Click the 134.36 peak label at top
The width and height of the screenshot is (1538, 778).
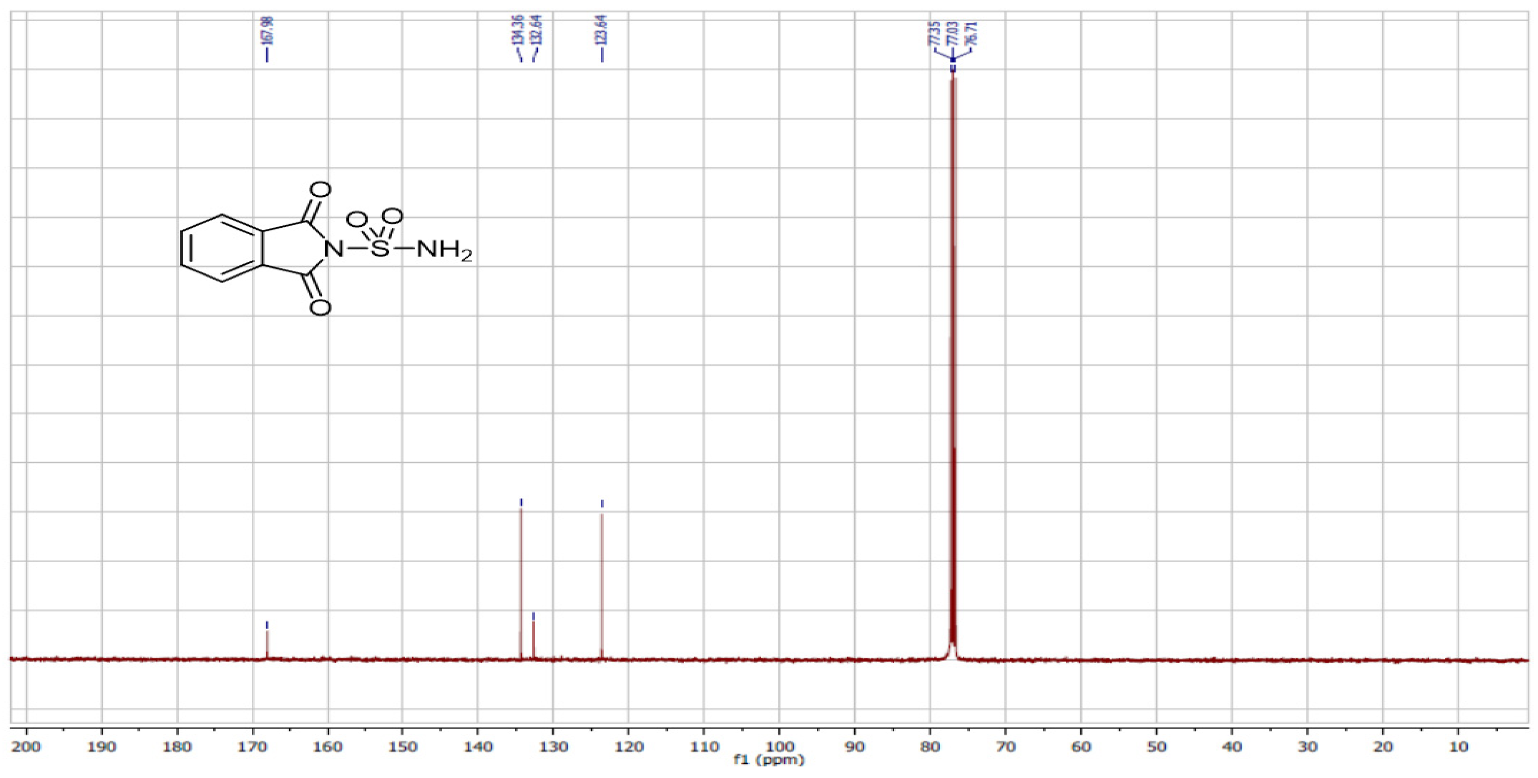point(519,30)
